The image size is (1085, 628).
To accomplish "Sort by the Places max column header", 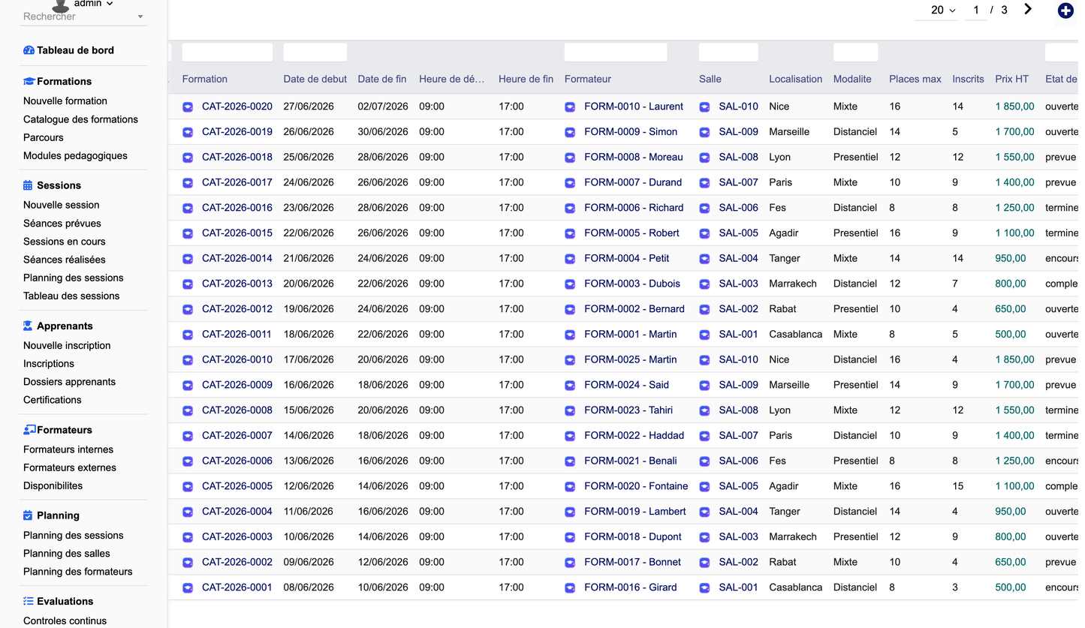I will (915, 79).
